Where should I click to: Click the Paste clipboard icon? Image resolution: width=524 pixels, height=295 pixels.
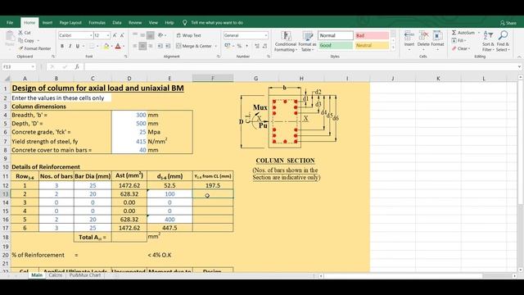coord(10,37)
